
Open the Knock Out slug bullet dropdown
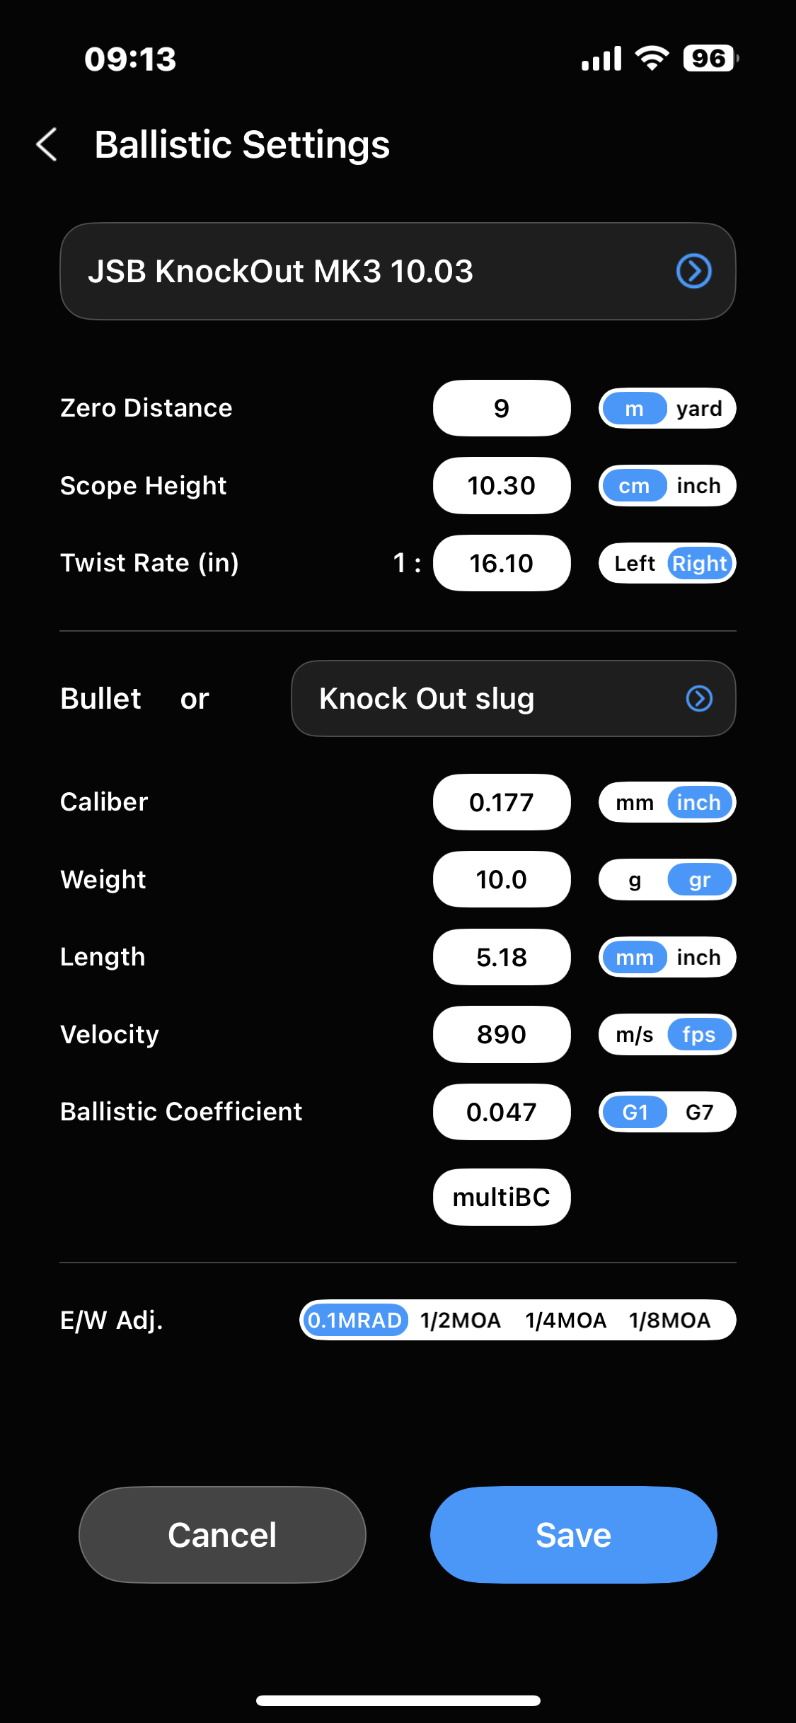513,699
